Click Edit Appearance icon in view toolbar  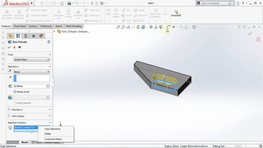(x=181, y=27)
